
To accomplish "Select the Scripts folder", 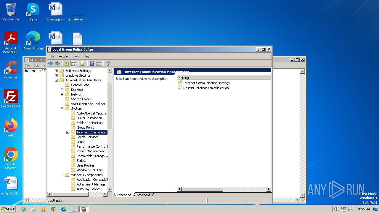I will click(x=81, y=161).
